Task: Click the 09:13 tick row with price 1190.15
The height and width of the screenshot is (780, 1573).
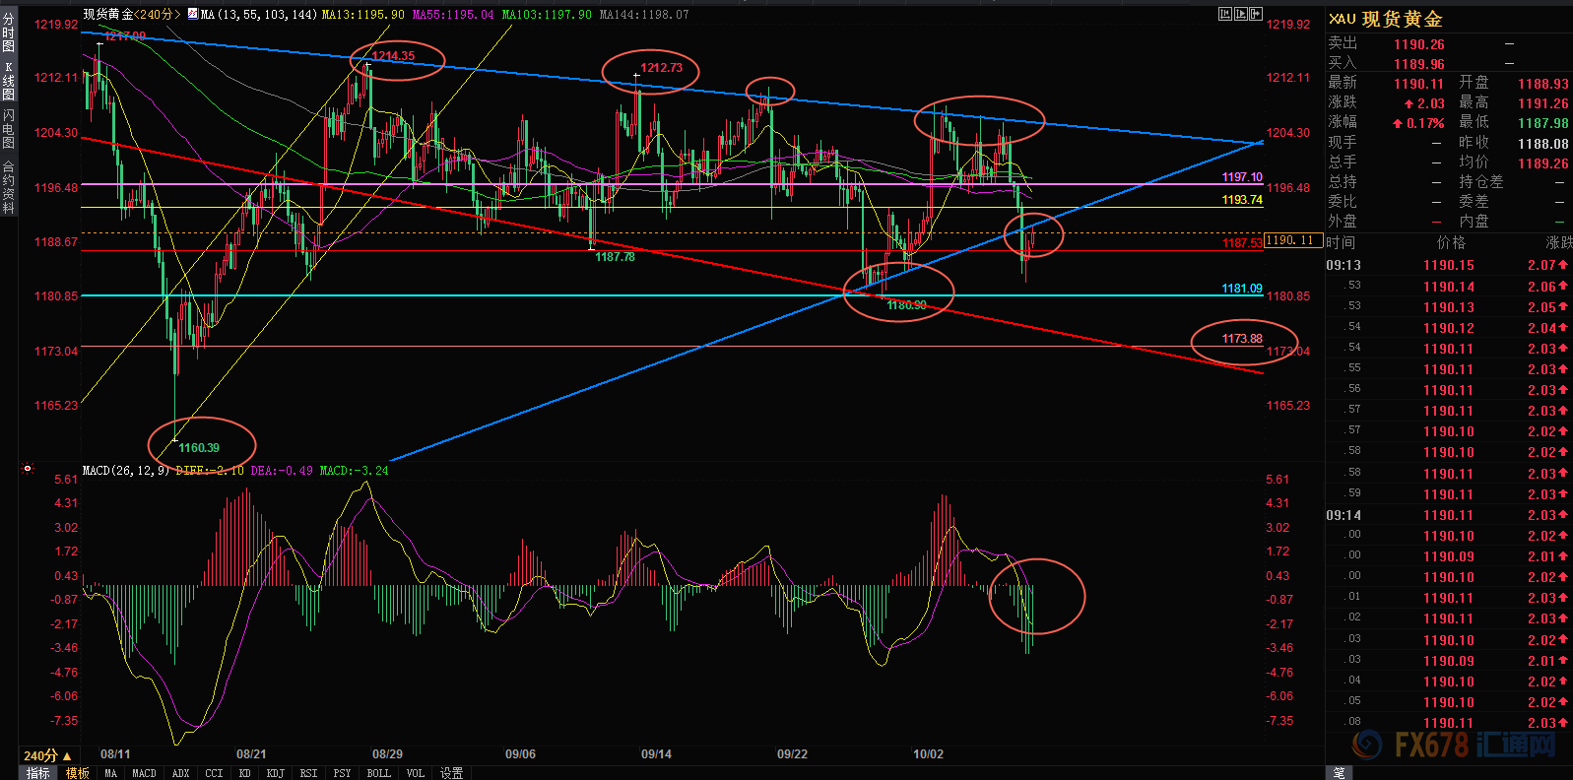Action: click(1448, 265)
